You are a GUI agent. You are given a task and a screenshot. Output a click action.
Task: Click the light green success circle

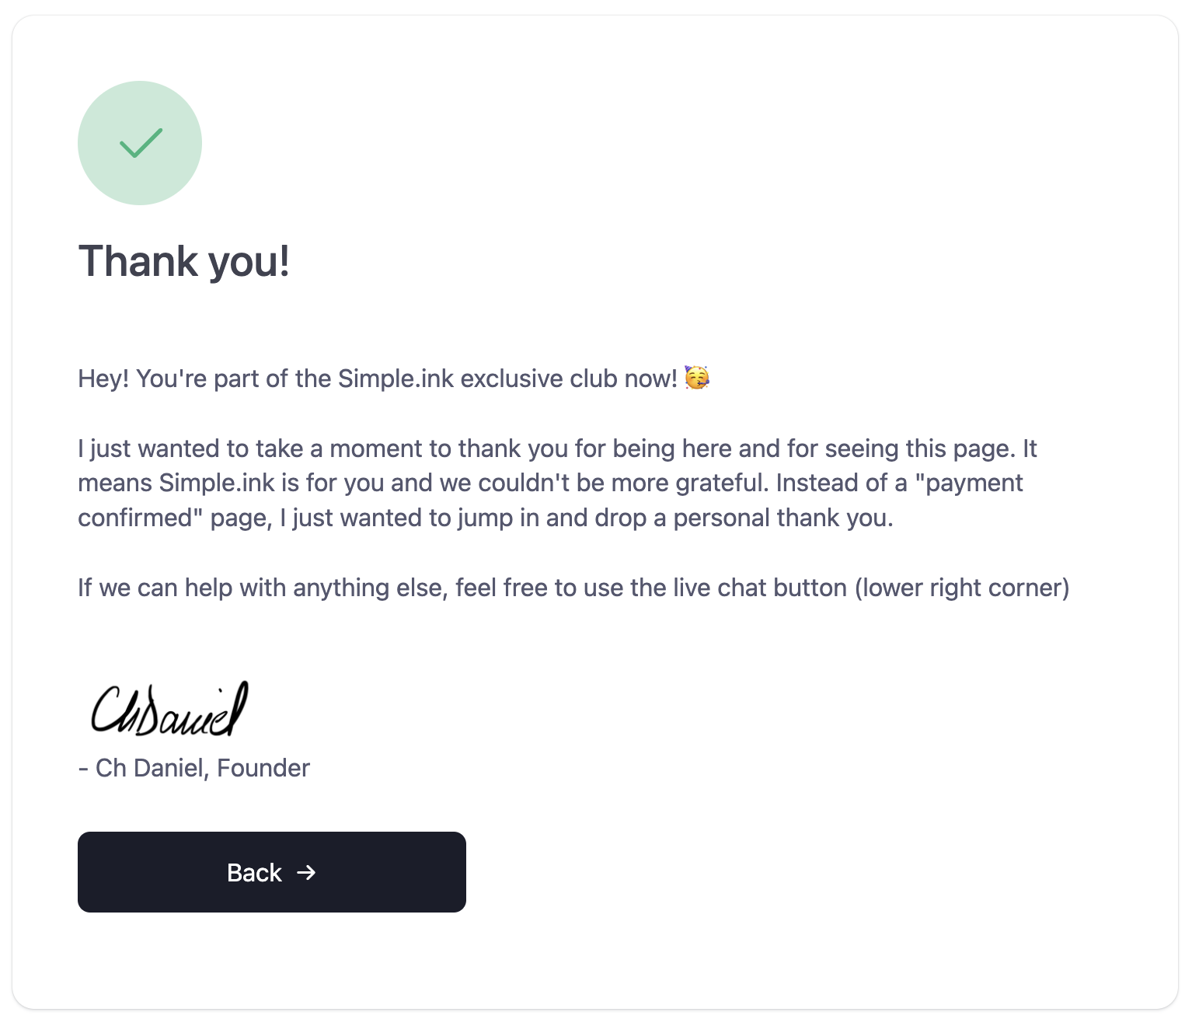140,143
